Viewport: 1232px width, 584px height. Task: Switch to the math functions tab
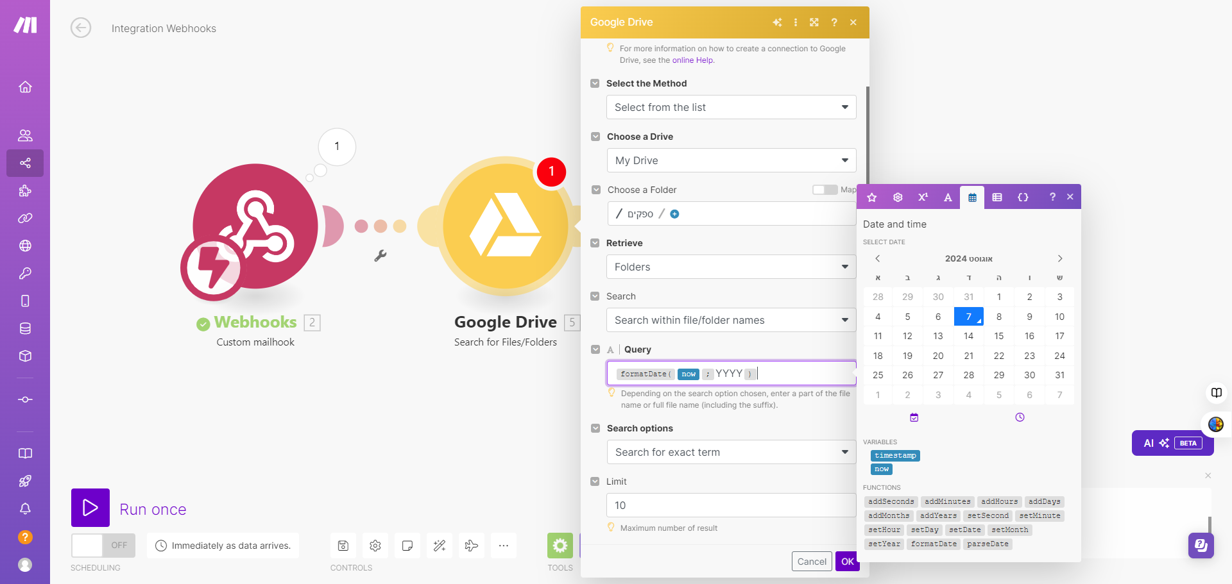coord(923,197)
